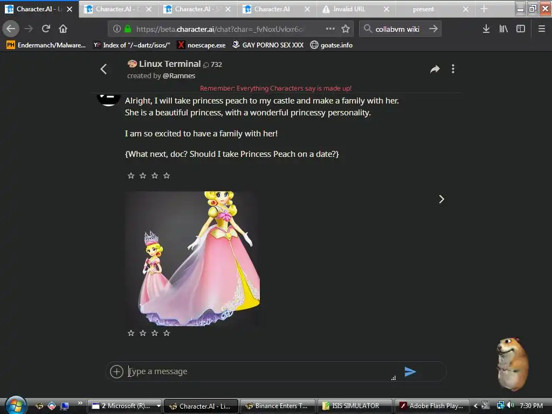Click the collabvm wiki search field

pos(397,29)
